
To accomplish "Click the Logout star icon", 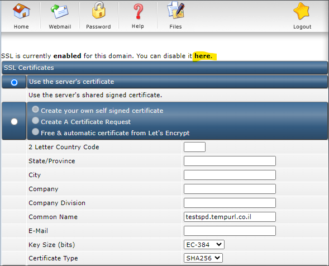I will pyautogui.click(x=302, y=11).
